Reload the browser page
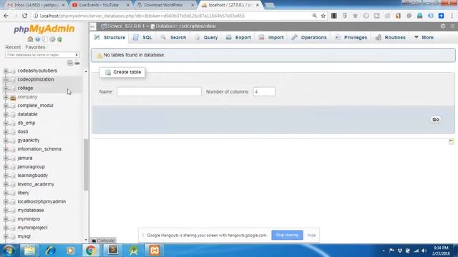This screenshot has height=257, width=458. click(x=25, y=16)
